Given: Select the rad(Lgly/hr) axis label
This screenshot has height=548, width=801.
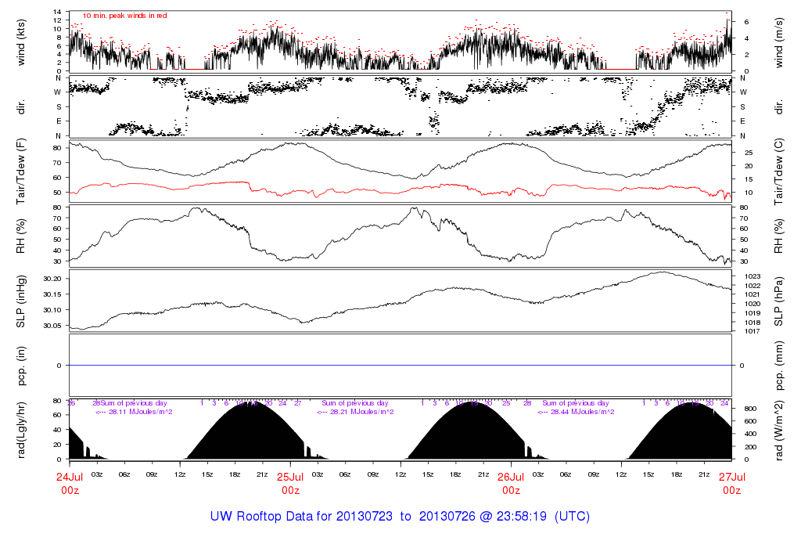Looking at the screenshot, I should 22,430.
